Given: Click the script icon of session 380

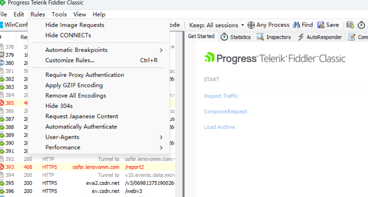Looking at the screenshot, I should tap(2, 63).
